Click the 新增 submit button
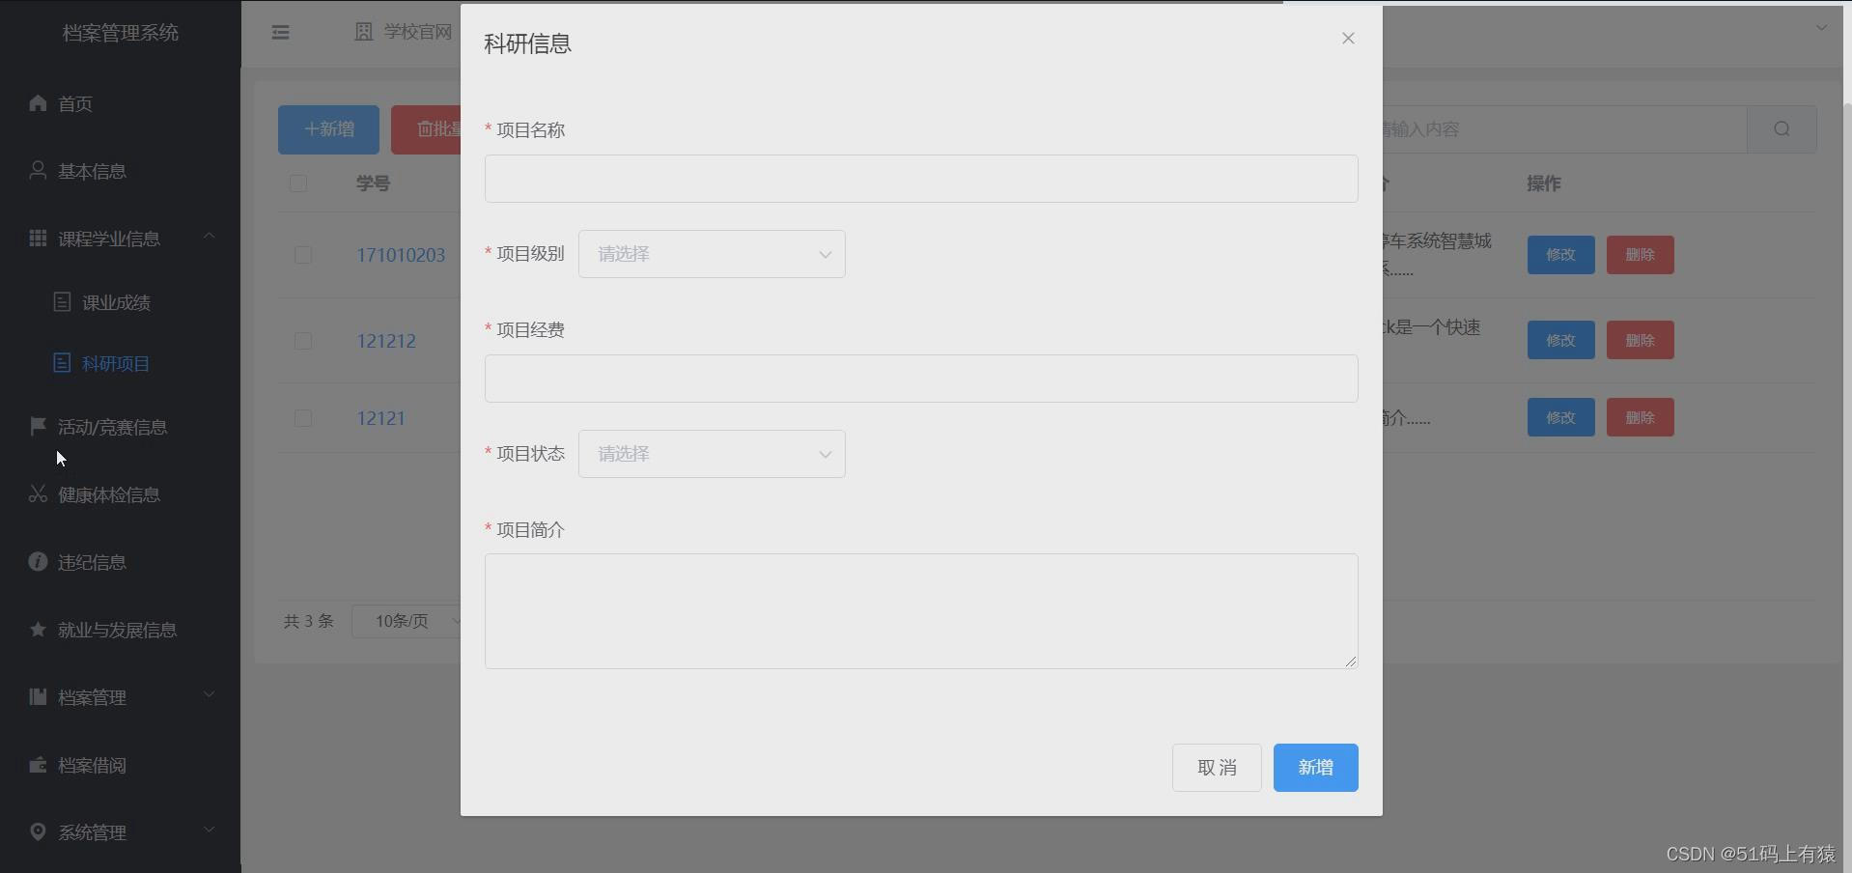Screen dimensions: 1852x873 pos(1314,767)
